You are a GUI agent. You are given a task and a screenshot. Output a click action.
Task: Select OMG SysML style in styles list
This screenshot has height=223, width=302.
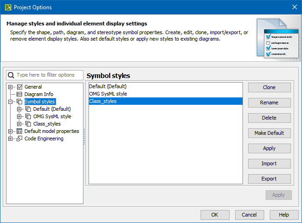click(x=108, y=94)
